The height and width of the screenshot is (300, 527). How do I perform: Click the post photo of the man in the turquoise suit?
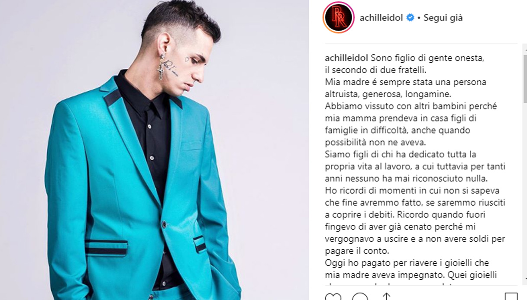click(x=155, y=150)
